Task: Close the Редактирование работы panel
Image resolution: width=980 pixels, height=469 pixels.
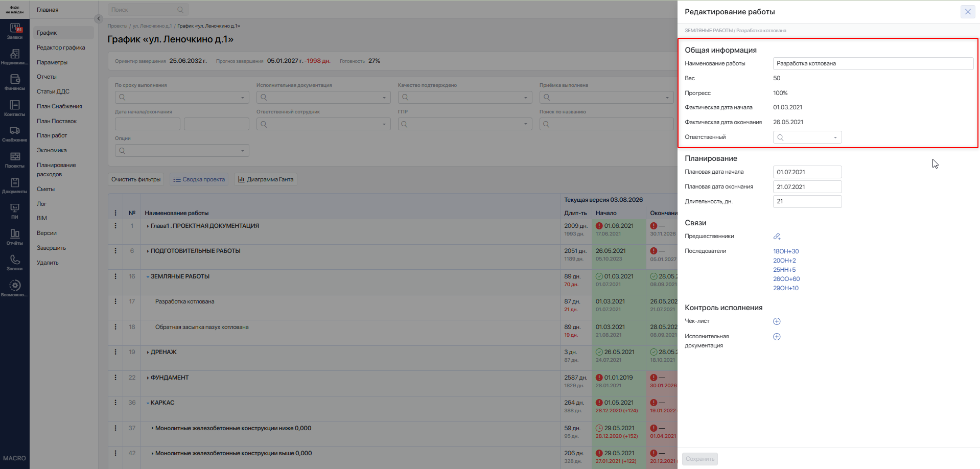Action: (968, 12)
